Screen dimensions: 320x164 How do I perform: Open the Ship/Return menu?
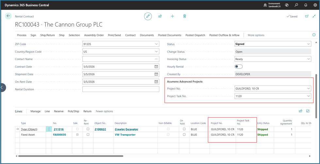coord(47,35)
